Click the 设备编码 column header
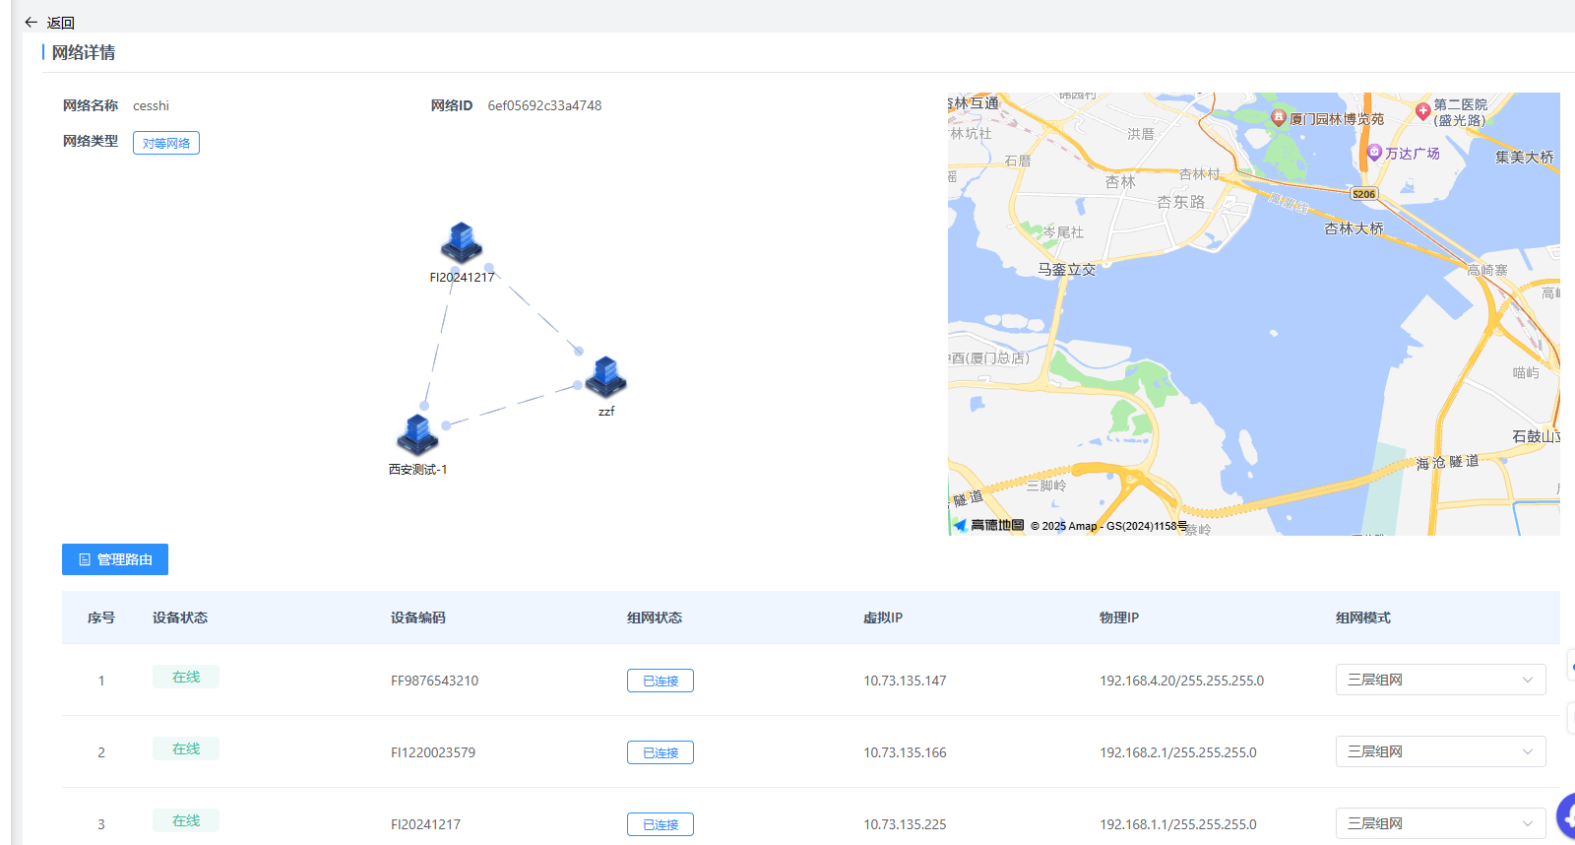1575x845 pixels. click(x=418, y=617)
